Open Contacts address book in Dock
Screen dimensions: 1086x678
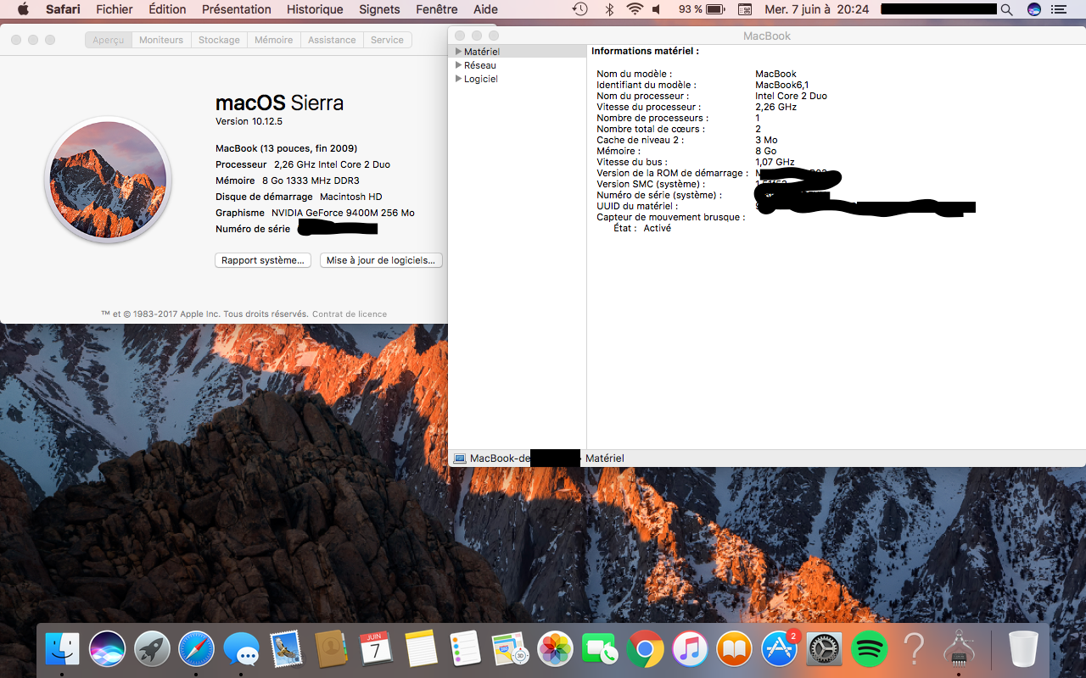point(332,650)
